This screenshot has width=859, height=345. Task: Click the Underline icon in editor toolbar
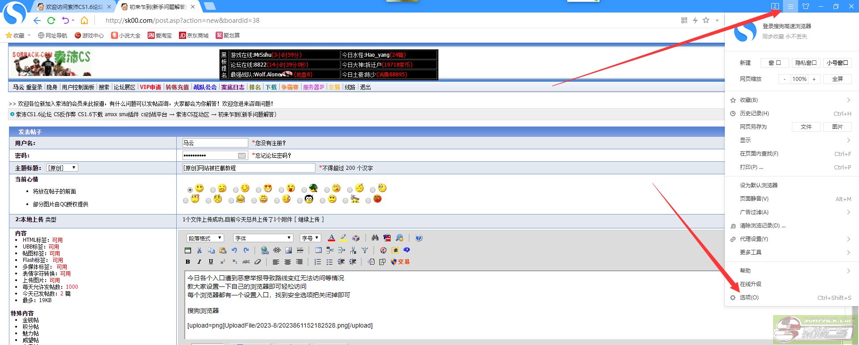tap(211, 262)
